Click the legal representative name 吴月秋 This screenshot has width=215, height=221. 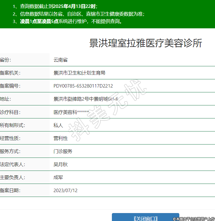[60, 164]
